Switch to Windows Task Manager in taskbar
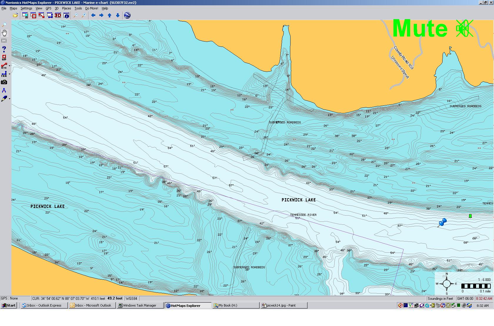Viewport: 494px width, 326px height. [139, 305]
